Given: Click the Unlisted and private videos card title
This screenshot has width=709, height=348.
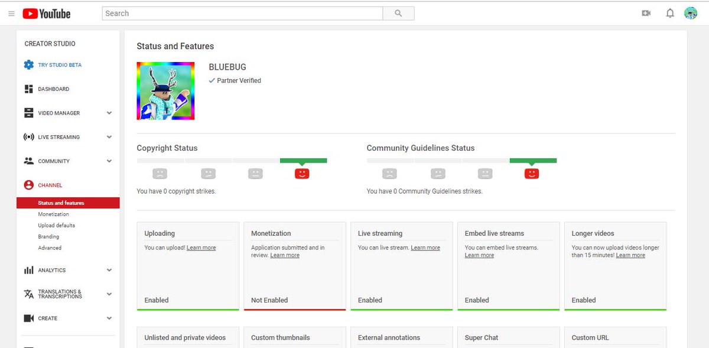Looking at the screenshot, I should coord(185,338).
